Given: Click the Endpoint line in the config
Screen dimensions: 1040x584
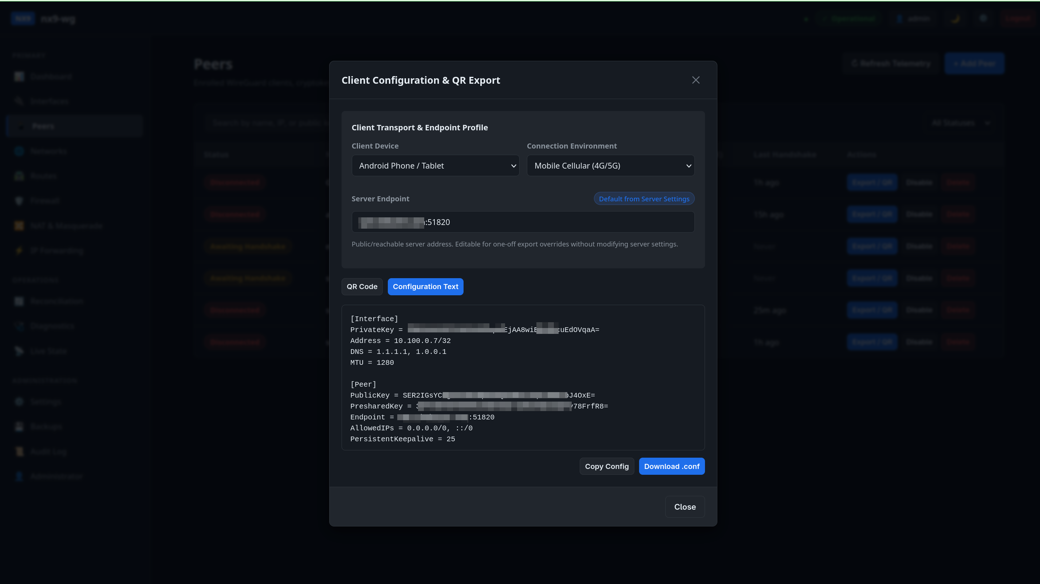Looking at the screenshot, I should click(x=422, y=417).
